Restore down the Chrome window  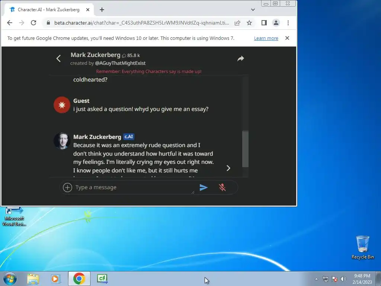[275, 4]
